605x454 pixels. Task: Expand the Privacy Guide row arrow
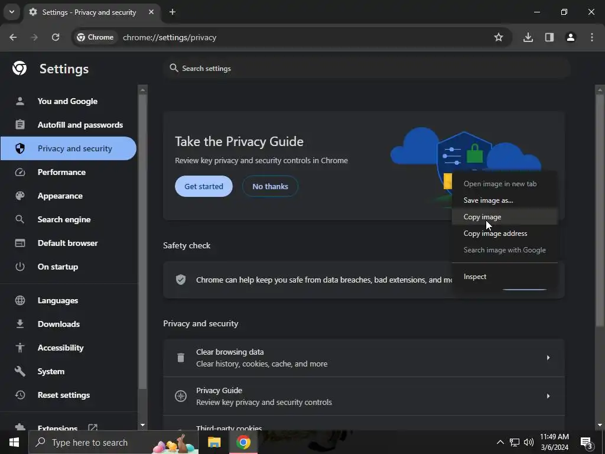coord(548,395)
